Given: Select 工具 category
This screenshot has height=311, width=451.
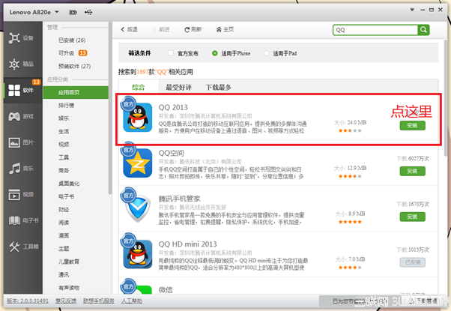Looking at the screenshot, I should (x=64, y=157).
